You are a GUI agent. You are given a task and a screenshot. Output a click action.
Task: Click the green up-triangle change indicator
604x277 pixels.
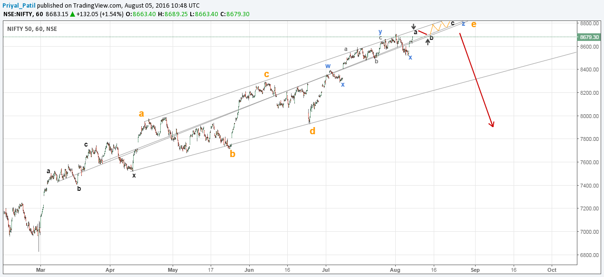tap(72, 14)
